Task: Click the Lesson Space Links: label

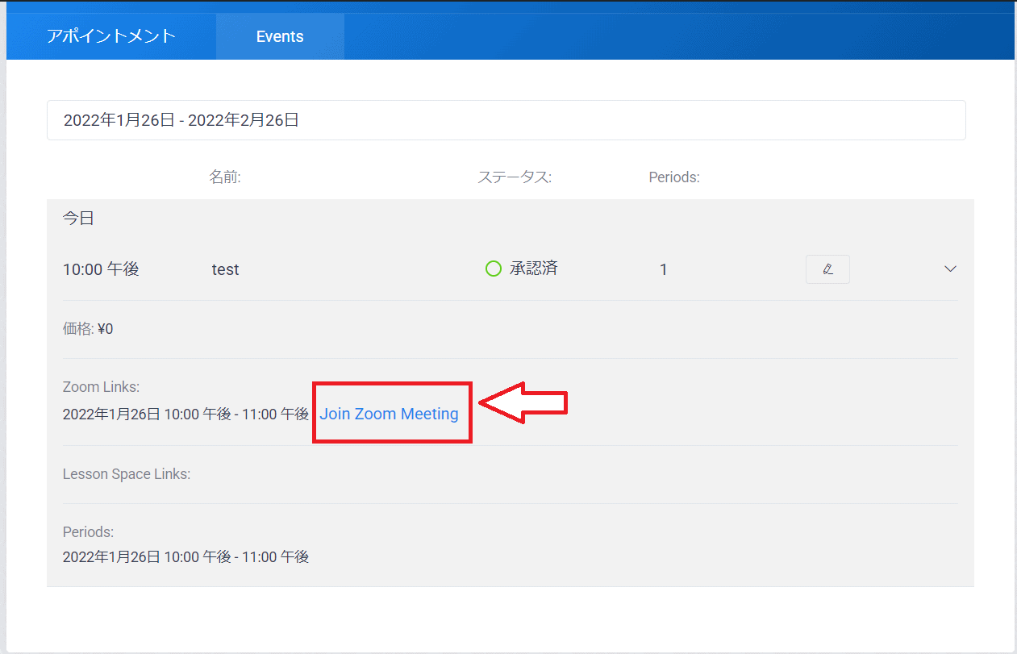Action: point(127,474)
